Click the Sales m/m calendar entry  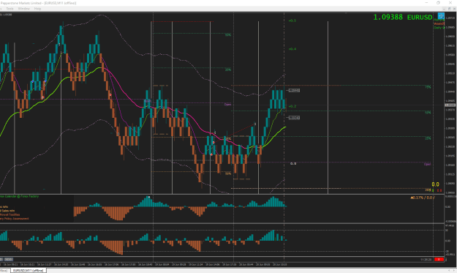[7, 211]
